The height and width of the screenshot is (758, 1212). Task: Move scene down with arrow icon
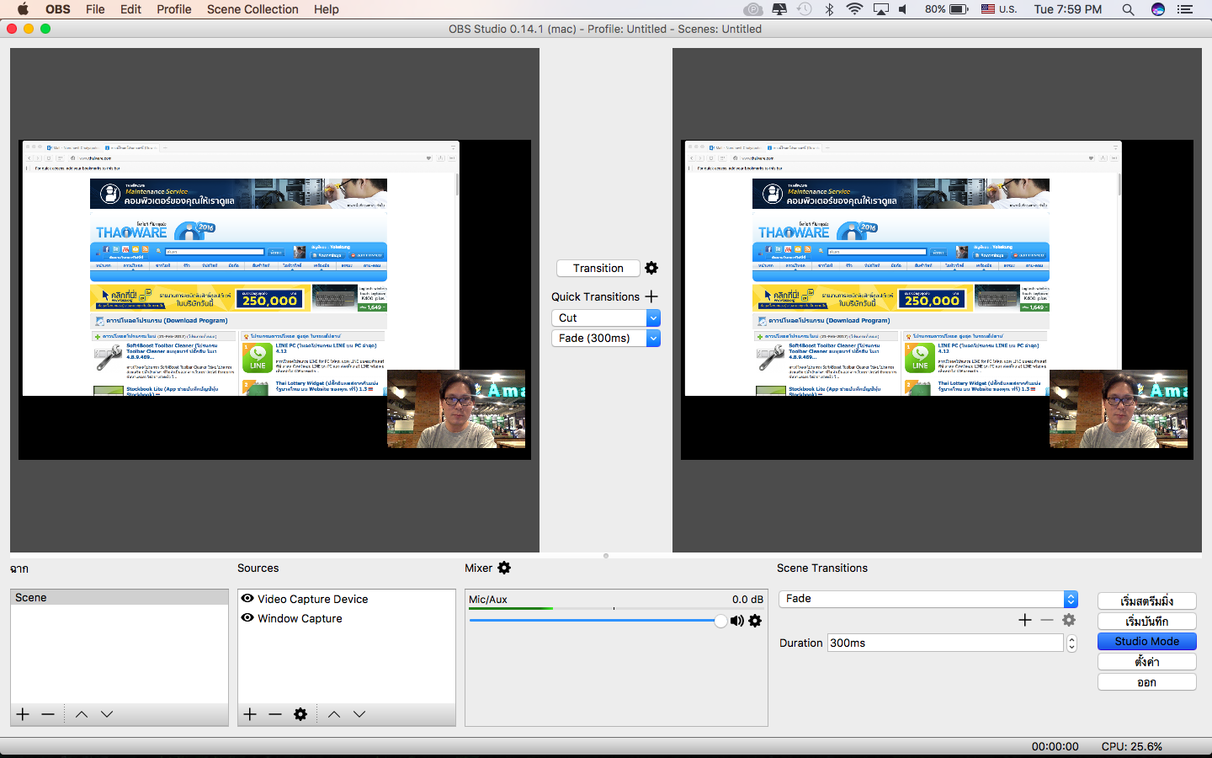coord(107,714)
